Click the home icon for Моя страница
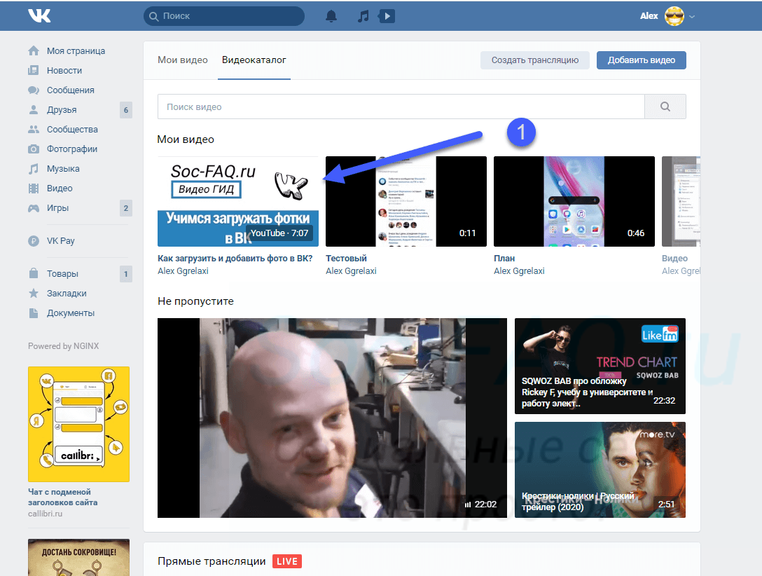Viewport: 762px width, 576px height. pyautogui.click(x=34, y=50)
